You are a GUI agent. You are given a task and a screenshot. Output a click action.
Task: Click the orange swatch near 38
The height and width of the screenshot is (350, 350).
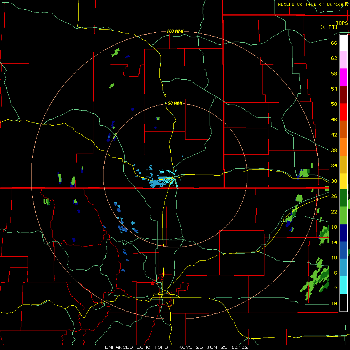pyautogui.click(x=343, y=147)
